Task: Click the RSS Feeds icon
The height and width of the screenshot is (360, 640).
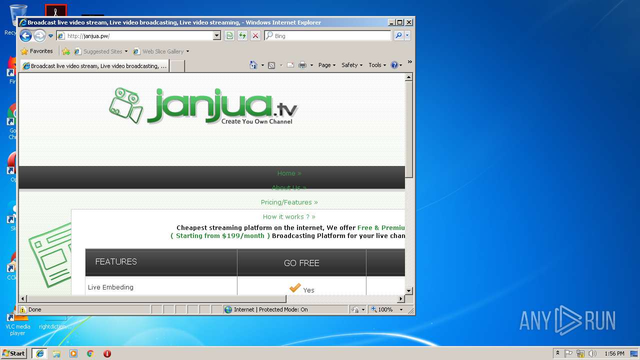Action: [271, 65]
